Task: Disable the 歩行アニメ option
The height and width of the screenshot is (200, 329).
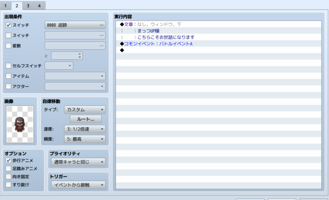Action: click(x=8, y=160)
